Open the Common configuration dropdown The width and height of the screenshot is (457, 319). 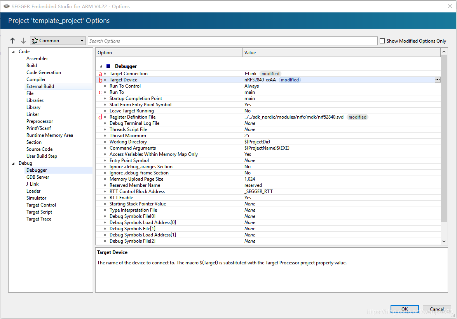58,41
